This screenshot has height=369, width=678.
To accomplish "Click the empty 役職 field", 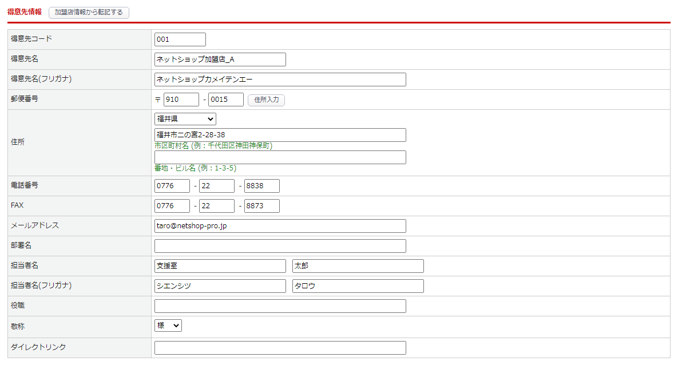I will pos(280,306).
